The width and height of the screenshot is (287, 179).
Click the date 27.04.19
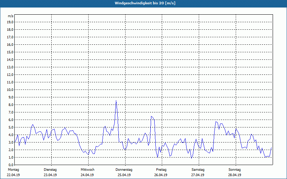point(198,175)
